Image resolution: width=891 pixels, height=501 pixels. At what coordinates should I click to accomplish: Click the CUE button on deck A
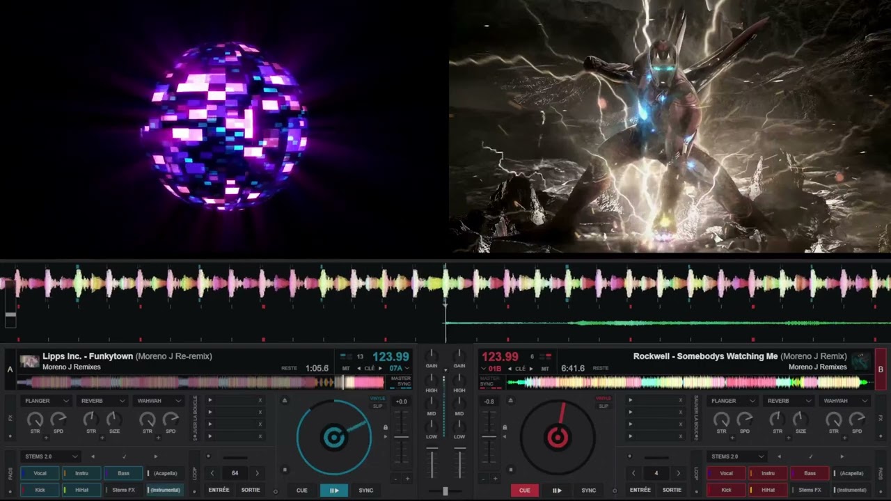pyautogui.click(x=301, y=490)
